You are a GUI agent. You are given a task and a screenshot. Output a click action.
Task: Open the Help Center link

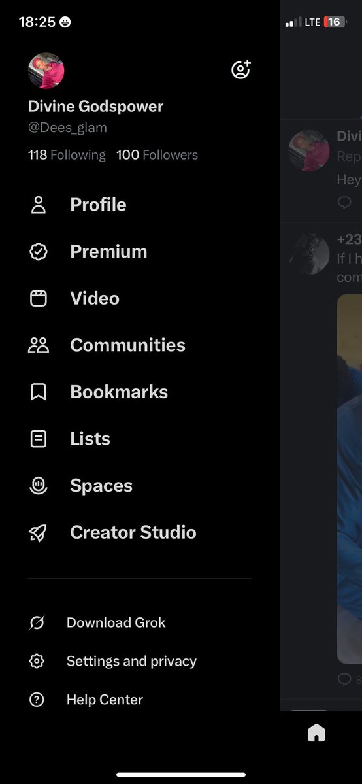pos(105,700)
